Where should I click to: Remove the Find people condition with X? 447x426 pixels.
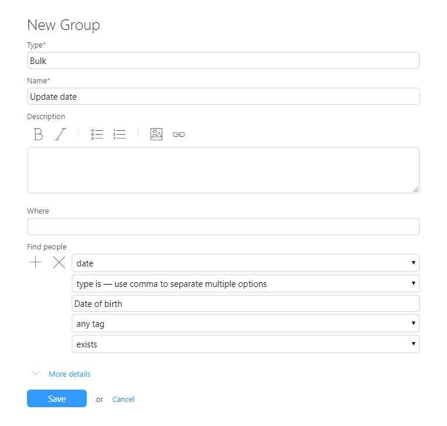59,262
